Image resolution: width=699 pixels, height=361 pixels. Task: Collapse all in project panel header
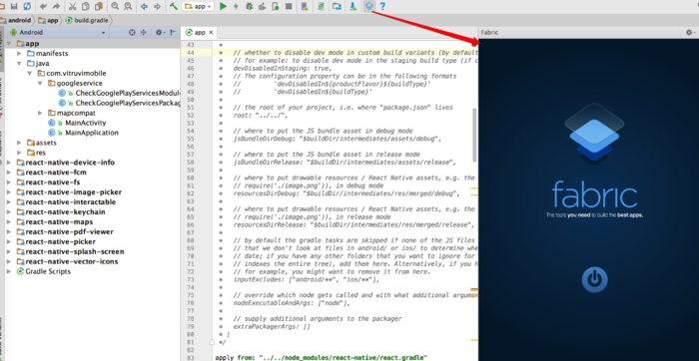tap(144, 33)
